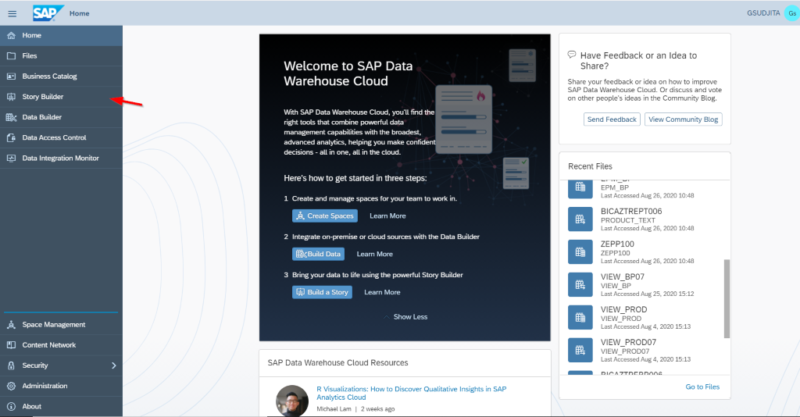Click the EPM_BP file icon
800x417 pixels.
[x=580, y=189]
